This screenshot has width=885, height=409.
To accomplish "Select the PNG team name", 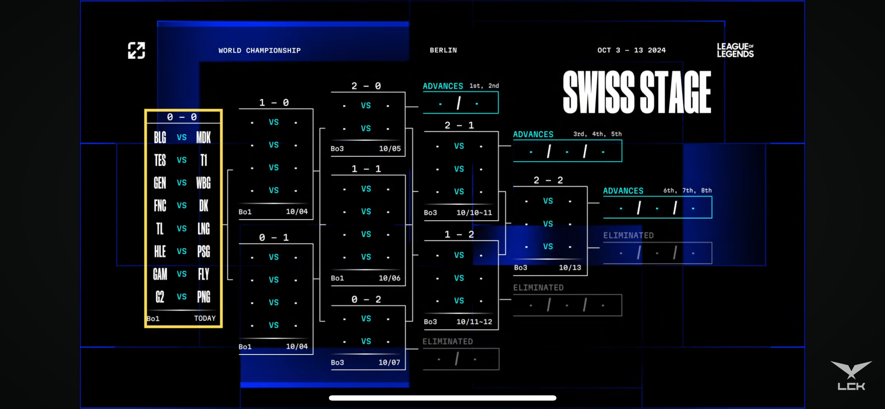I will tap(204, 297).
